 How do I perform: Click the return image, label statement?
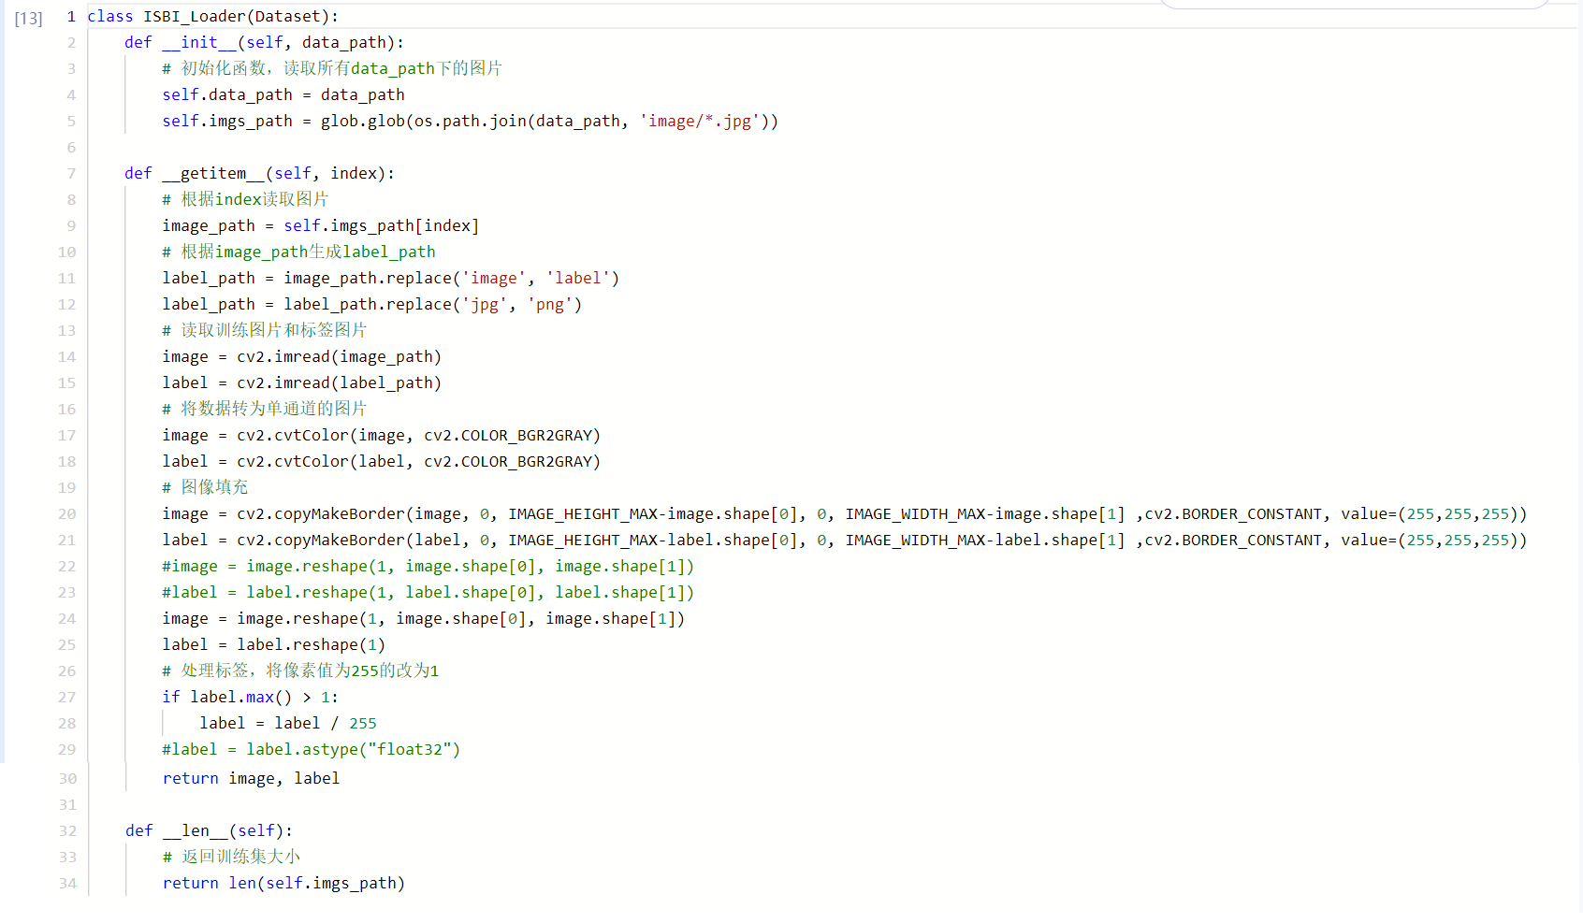251,778
